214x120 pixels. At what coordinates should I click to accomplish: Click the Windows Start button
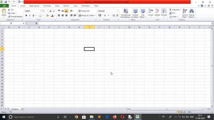[4, 117]
